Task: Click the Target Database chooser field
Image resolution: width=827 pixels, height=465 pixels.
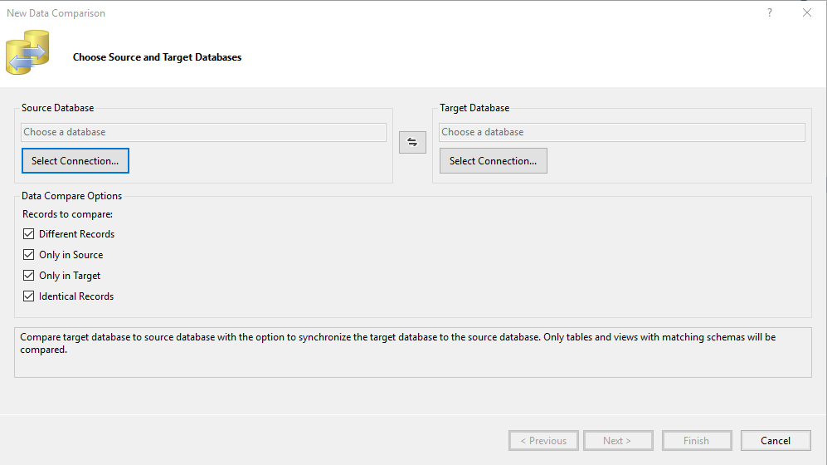Action: 621,132
